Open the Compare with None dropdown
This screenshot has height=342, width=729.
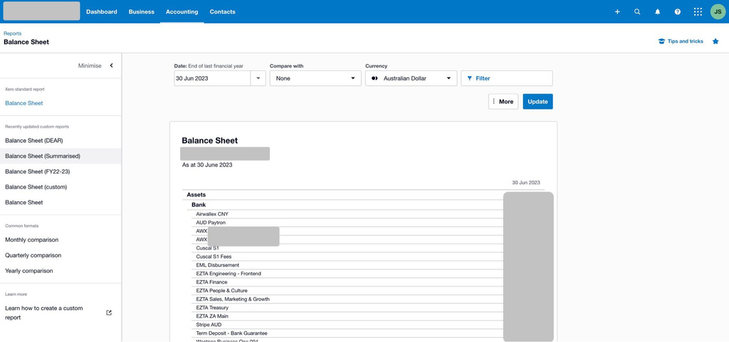pos(315,78)
